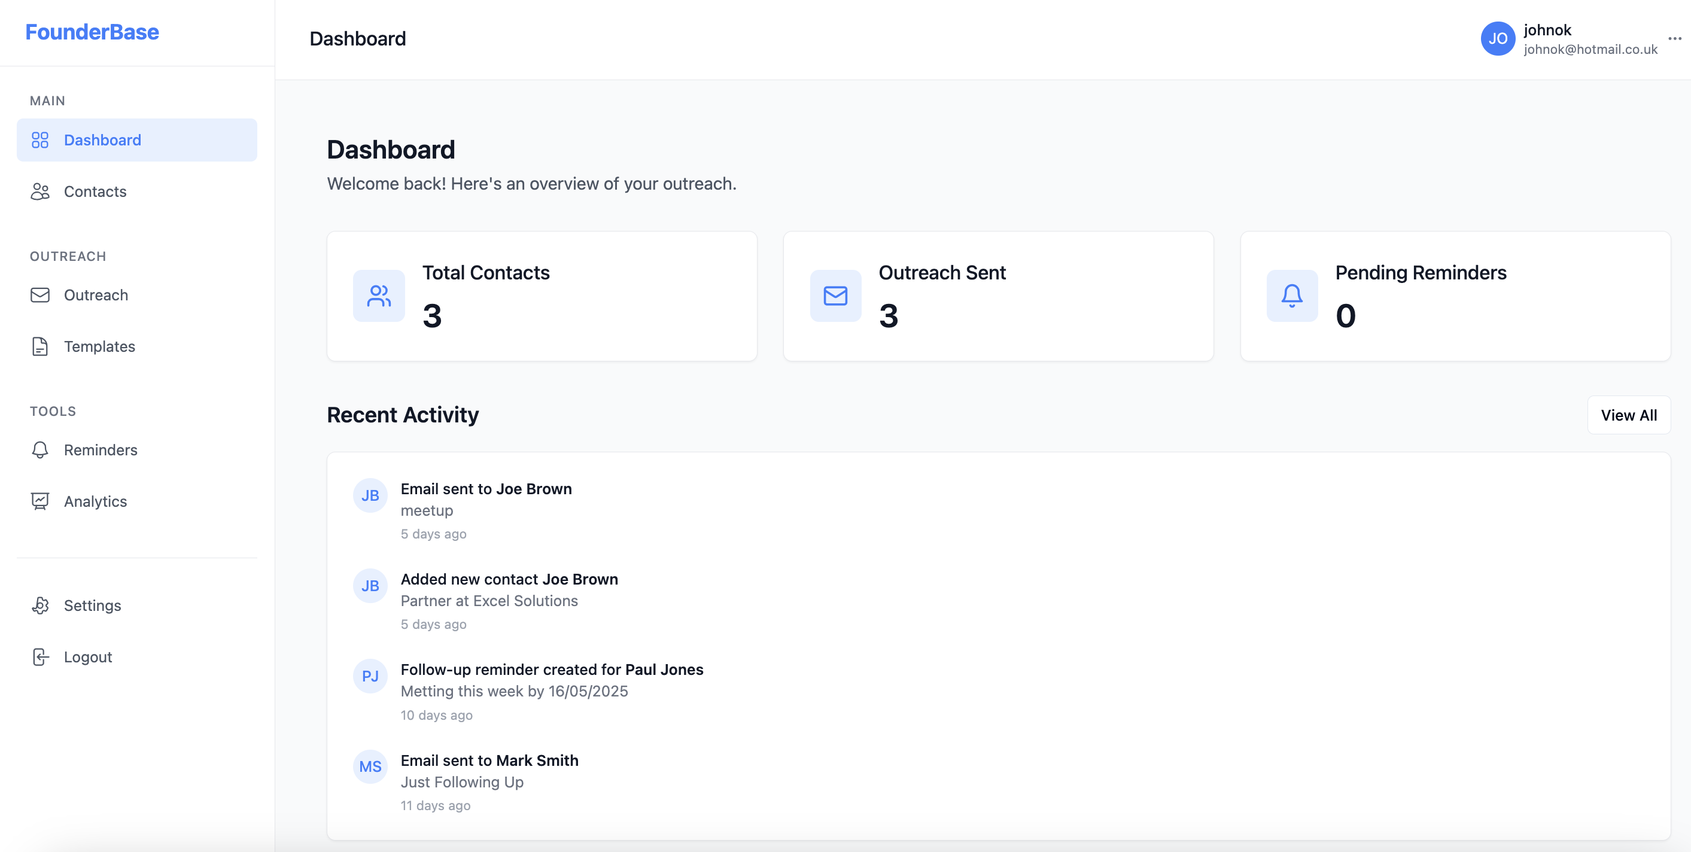Click the Outreach envelope icon in sidebar
Image resolution: width=1691 pixels, height=852 pixels.
(x=40, y=296)
